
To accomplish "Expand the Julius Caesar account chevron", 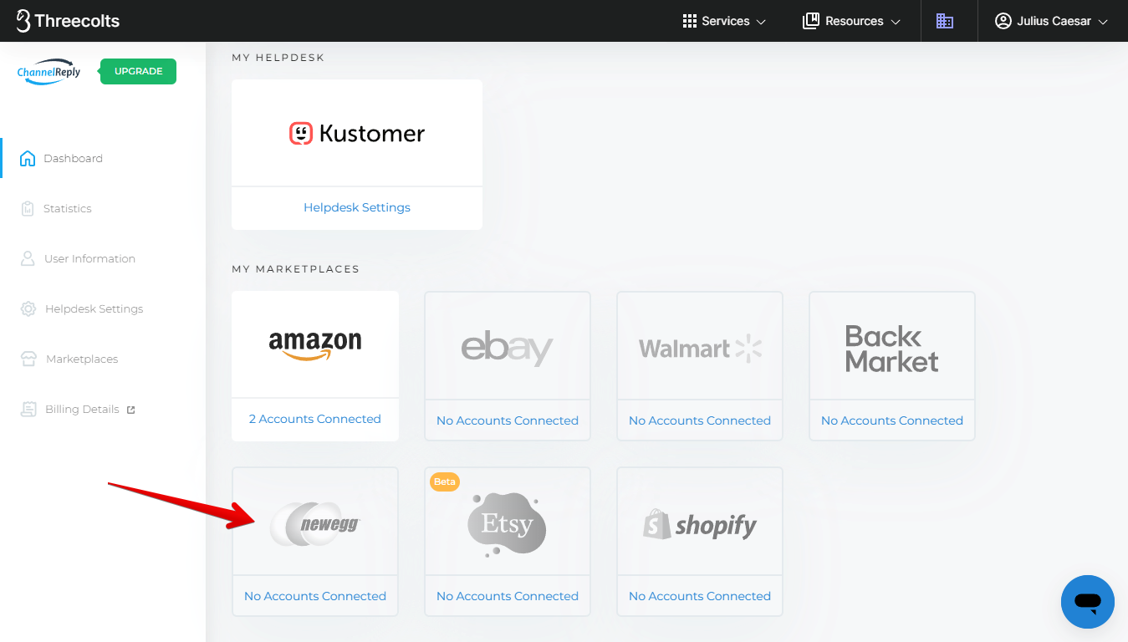I will click(x=1103, y=22).
